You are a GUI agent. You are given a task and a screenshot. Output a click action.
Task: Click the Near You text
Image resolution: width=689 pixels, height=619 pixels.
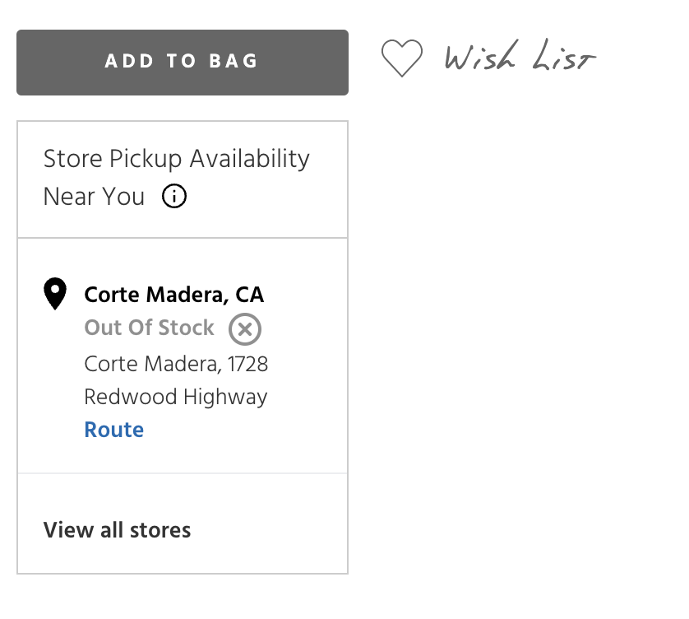point(94,197)
